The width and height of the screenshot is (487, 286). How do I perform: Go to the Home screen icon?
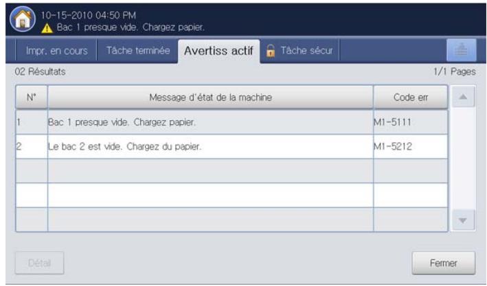click(23, 19)
